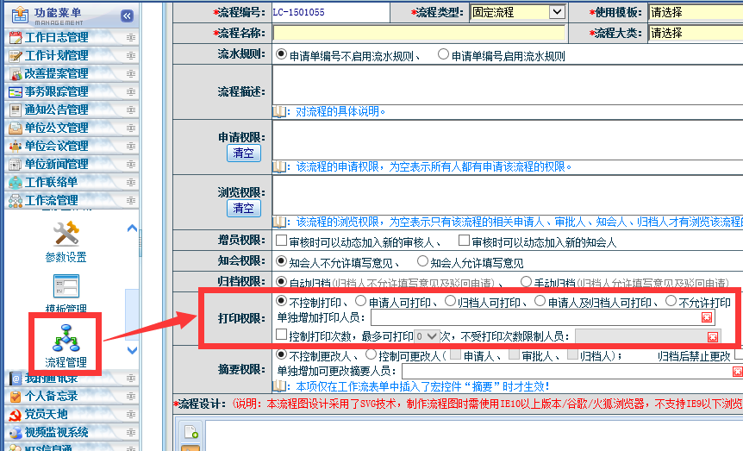Click 清空 button in 申请权限 row
The image size is (743, 451).
(244, 153)
